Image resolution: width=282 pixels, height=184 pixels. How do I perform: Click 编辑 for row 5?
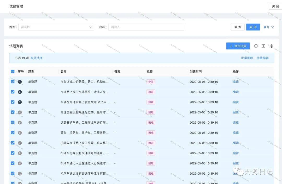(236, 123)
